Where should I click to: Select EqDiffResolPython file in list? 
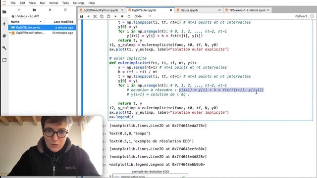tap(42, 33)
